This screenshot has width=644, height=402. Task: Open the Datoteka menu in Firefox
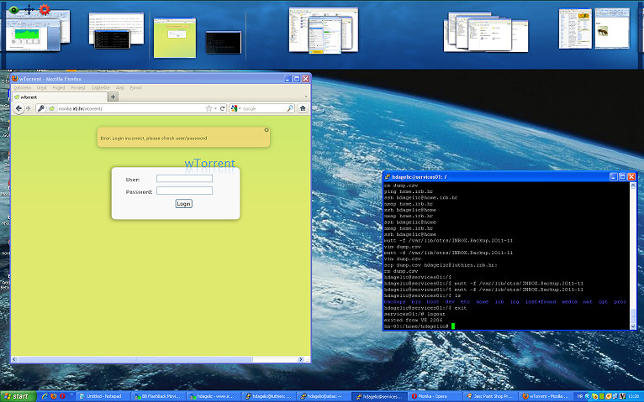pos(22,87)
